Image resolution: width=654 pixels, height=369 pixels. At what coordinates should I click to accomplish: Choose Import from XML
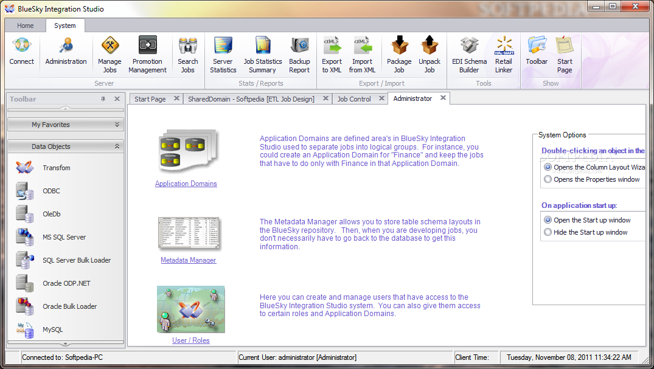click(362, 55)
